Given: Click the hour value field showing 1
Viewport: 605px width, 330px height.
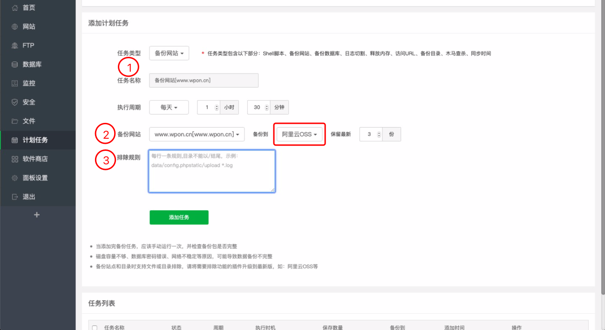Looking at the screenshot, I should coord(209,107).
